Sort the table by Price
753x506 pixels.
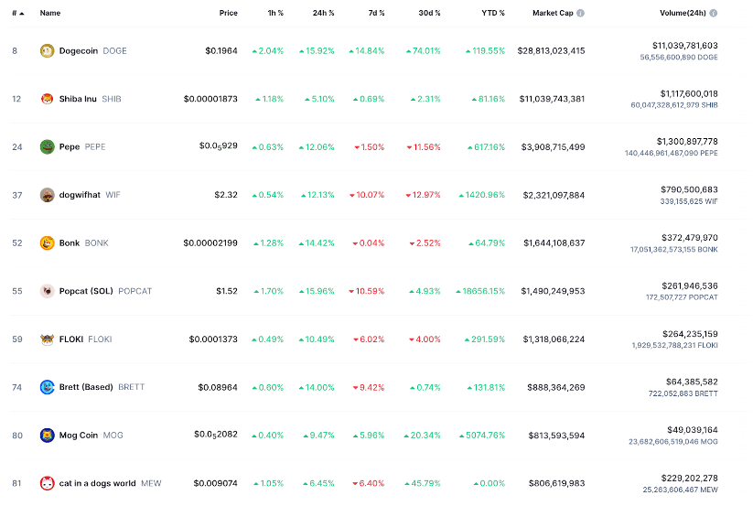[228, 14]
